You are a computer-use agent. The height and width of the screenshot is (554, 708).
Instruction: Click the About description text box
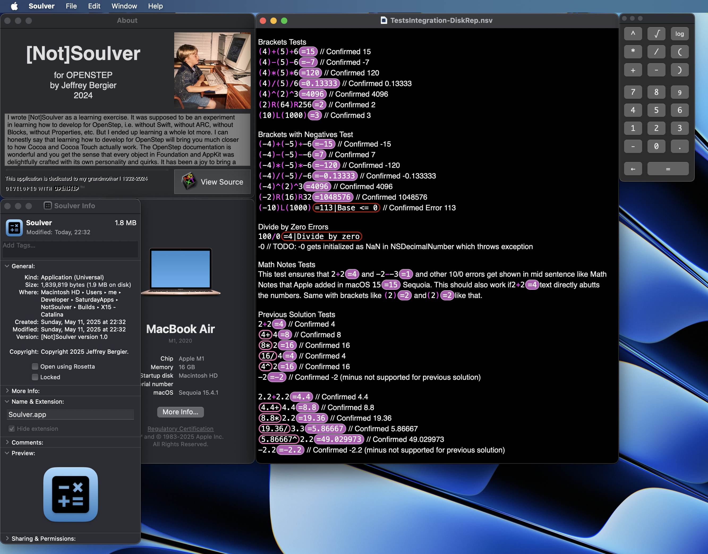pos(127,139)
